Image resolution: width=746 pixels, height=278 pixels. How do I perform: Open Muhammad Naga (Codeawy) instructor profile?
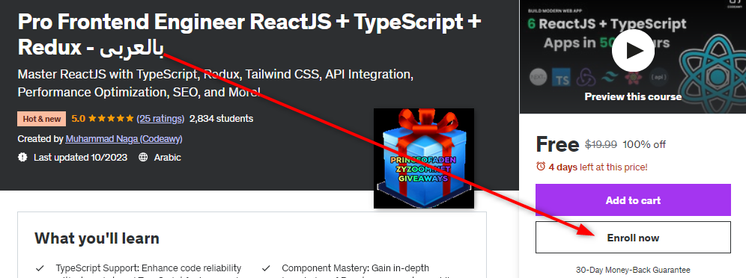[124, 139]
